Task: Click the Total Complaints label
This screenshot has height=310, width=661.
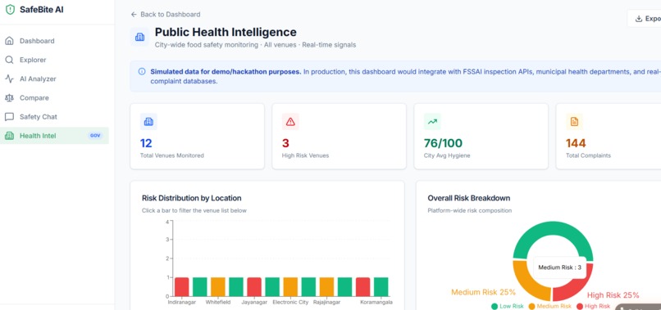Action: [588, 155]
